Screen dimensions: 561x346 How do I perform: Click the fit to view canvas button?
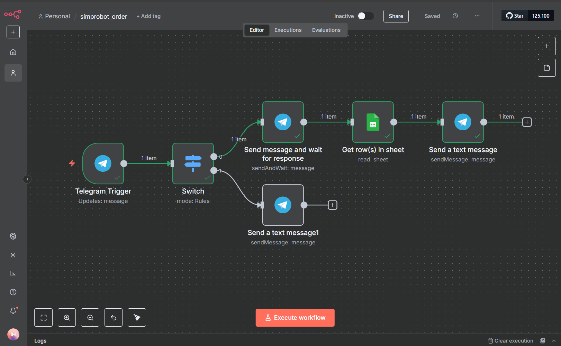pos(44,318)
